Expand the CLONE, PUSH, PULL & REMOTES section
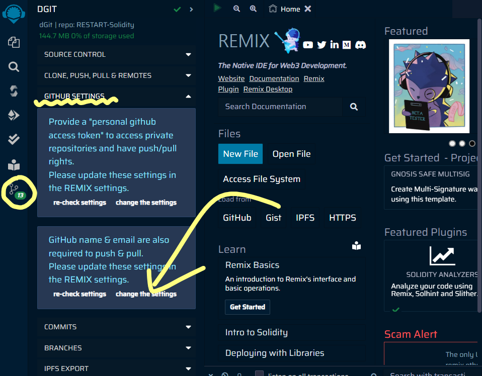Viewport: 482px width, 376px height. coord(117,75)
